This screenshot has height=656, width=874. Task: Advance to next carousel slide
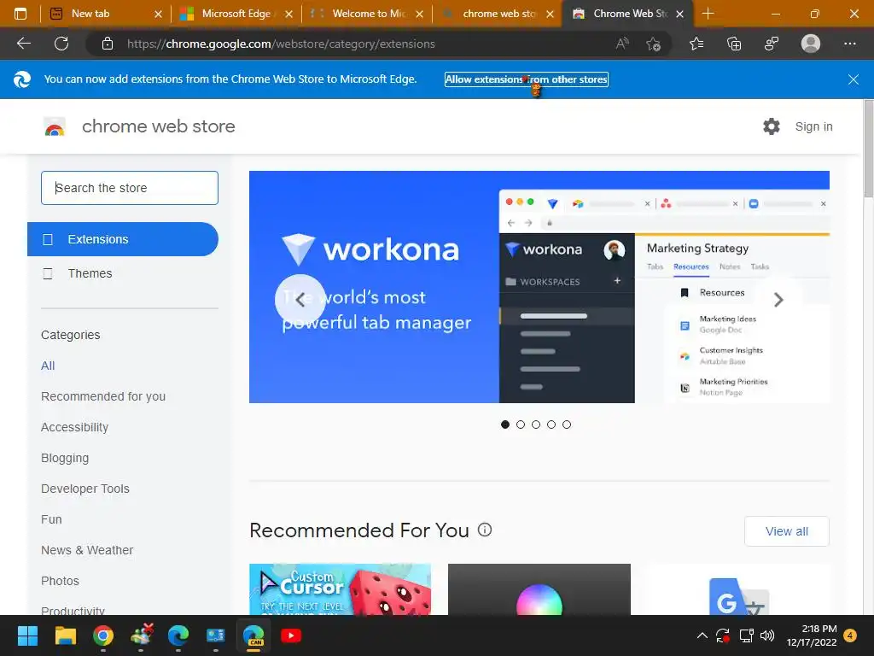click(778, 300)
